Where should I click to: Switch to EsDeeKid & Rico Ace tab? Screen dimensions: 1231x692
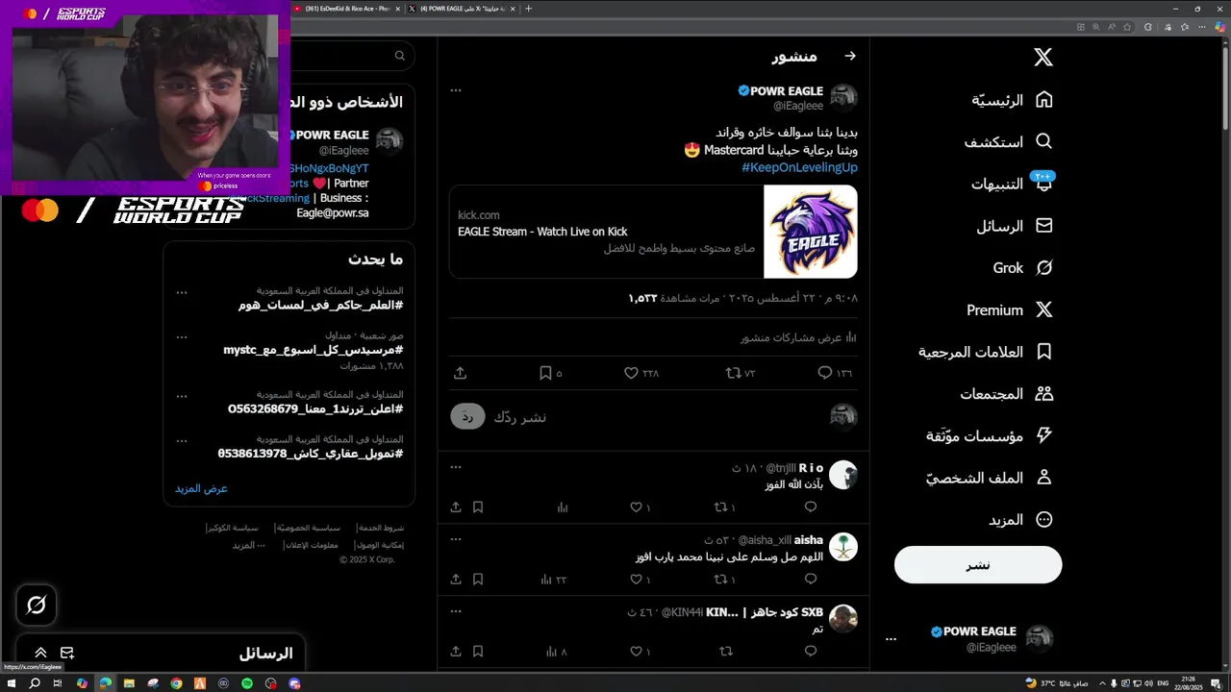[x=346, y=9]
